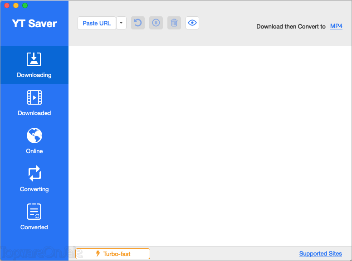Close the YT Saver window
The width and height of the screenshot is (352, 261).
tap(7, 5)
